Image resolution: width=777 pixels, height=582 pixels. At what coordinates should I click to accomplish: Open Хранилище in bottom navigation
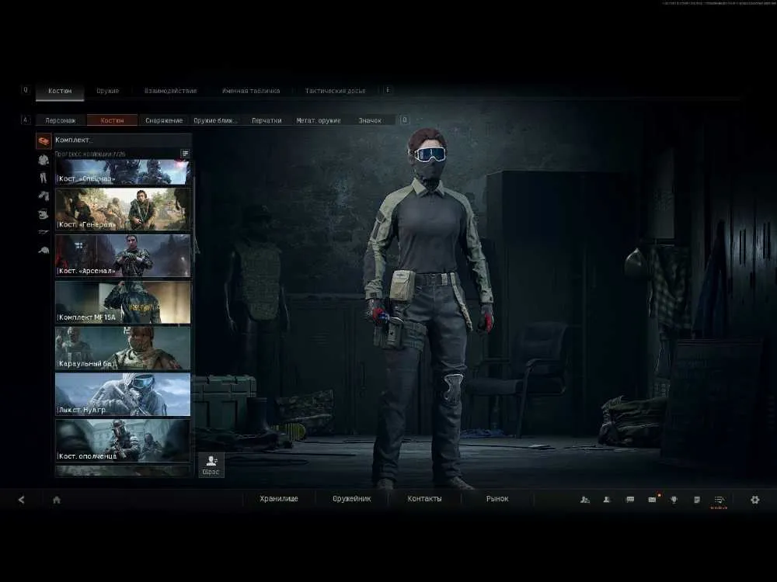278,499
